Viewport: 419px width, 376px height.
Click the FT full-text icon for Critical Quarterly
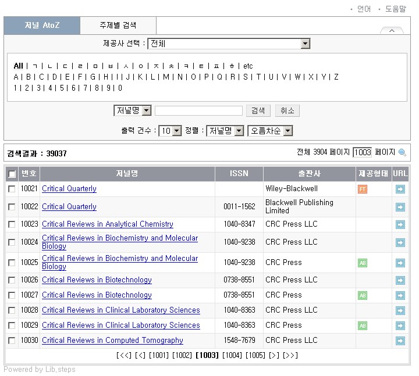363,189
